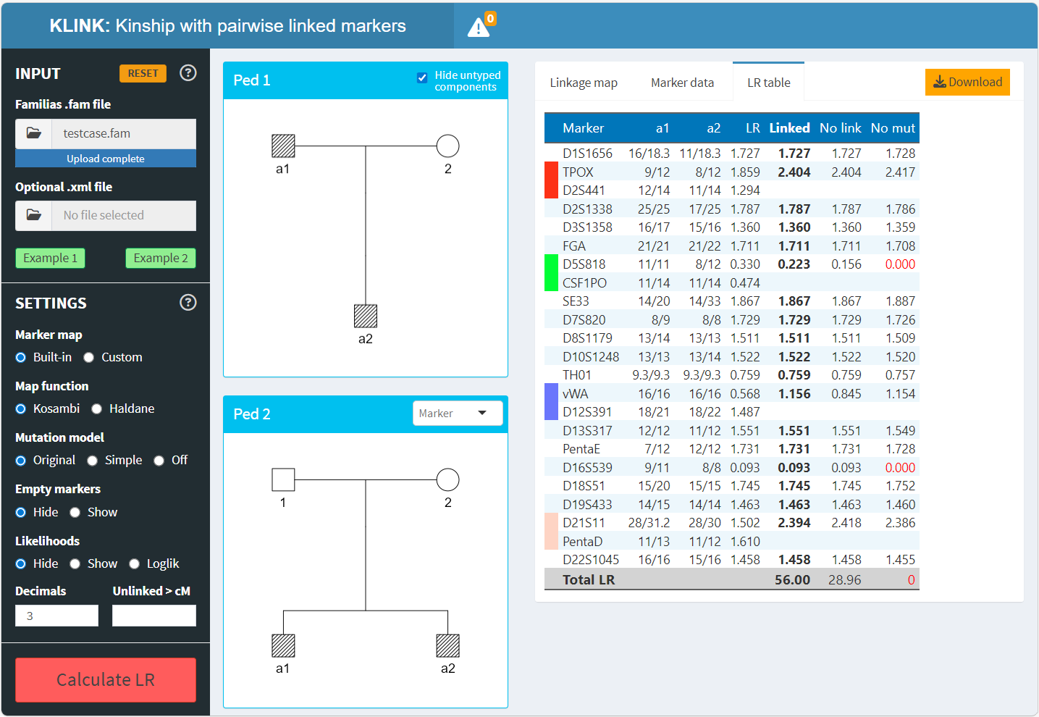Click the warning triangle notification icon
This screenshot has width=1039, height=717.
pos(479,28)
